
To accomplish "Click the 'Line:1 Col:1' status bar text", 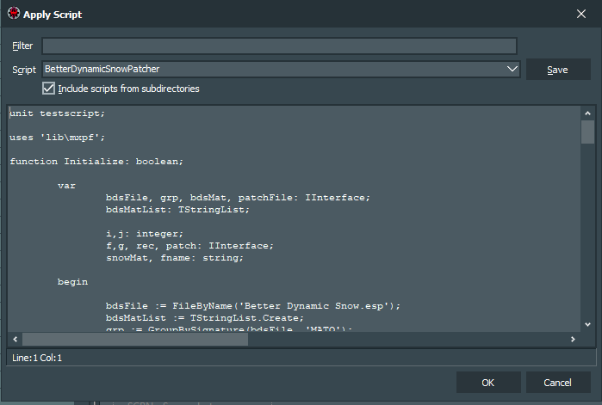I will point(37,358).
